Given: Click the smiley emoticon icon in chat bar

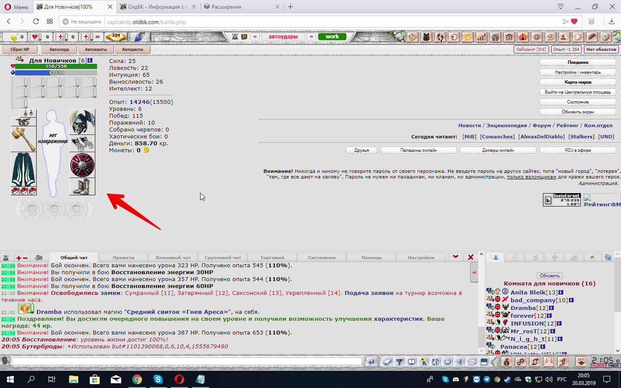Looking at the screenshot, I should tap(448, 362).
